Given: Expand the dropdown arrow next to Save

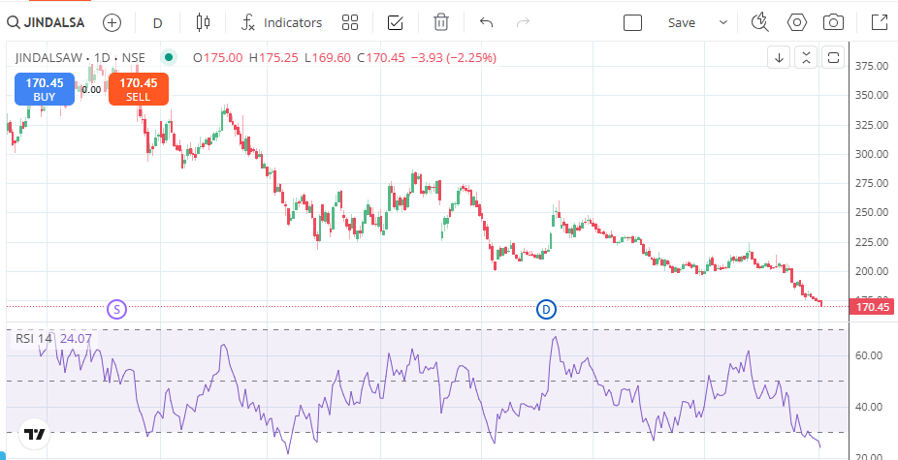Looking at the screenshot, I should click(722, 22).
